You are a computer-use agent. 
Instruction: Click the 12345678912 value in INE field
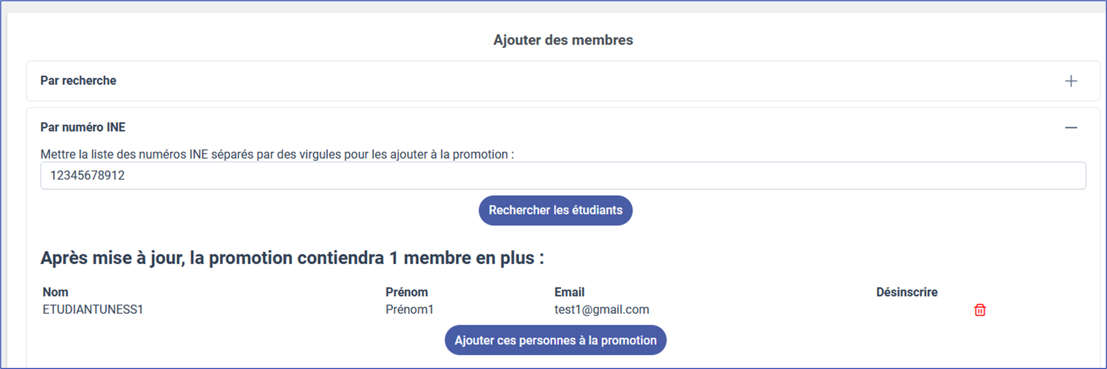[87, 175]
